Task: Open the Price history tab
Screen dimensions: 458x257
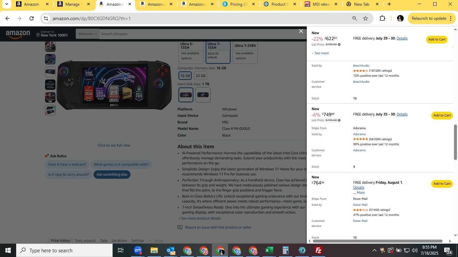Action: click(60, 241)
